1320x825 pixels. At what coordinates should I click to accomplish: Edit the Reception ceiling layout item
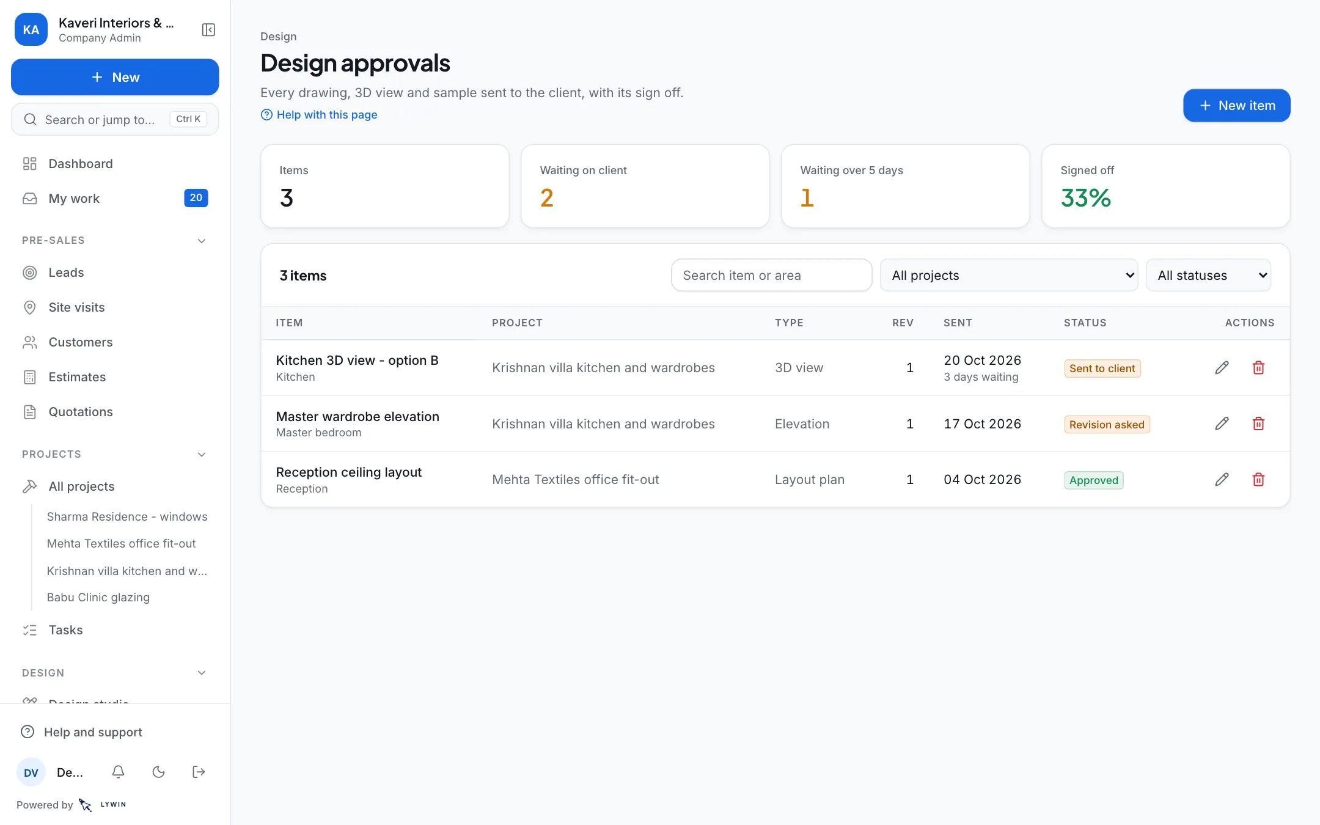[1222, 480]
